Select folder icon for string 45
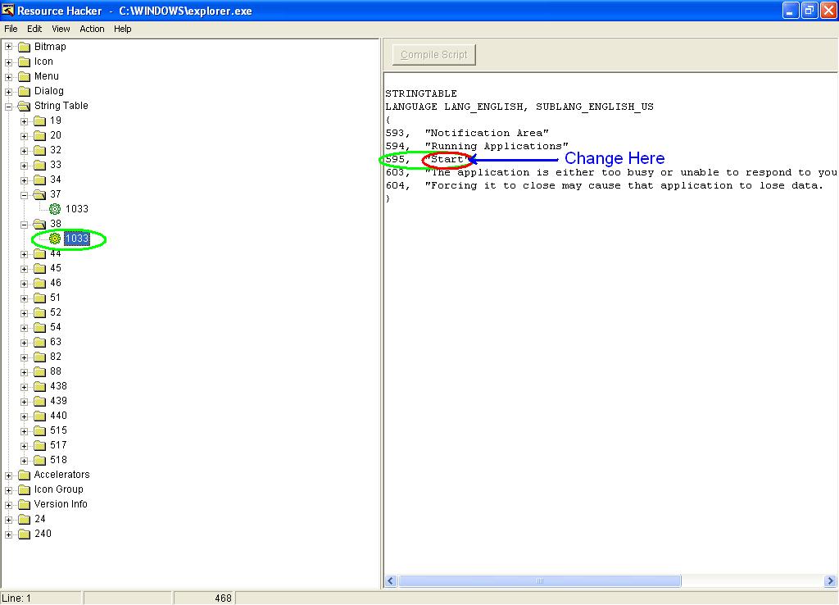 39,268
